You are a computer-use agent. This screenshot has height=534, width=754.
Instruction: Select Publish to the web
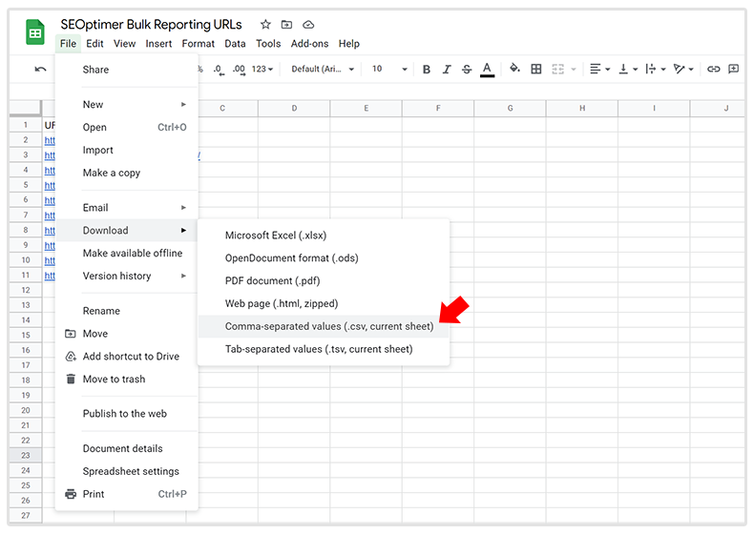pos(127,414)
